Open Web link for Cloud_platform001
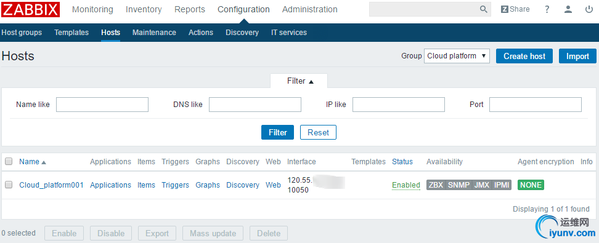The image size is (599, 243). coord(273,185)
